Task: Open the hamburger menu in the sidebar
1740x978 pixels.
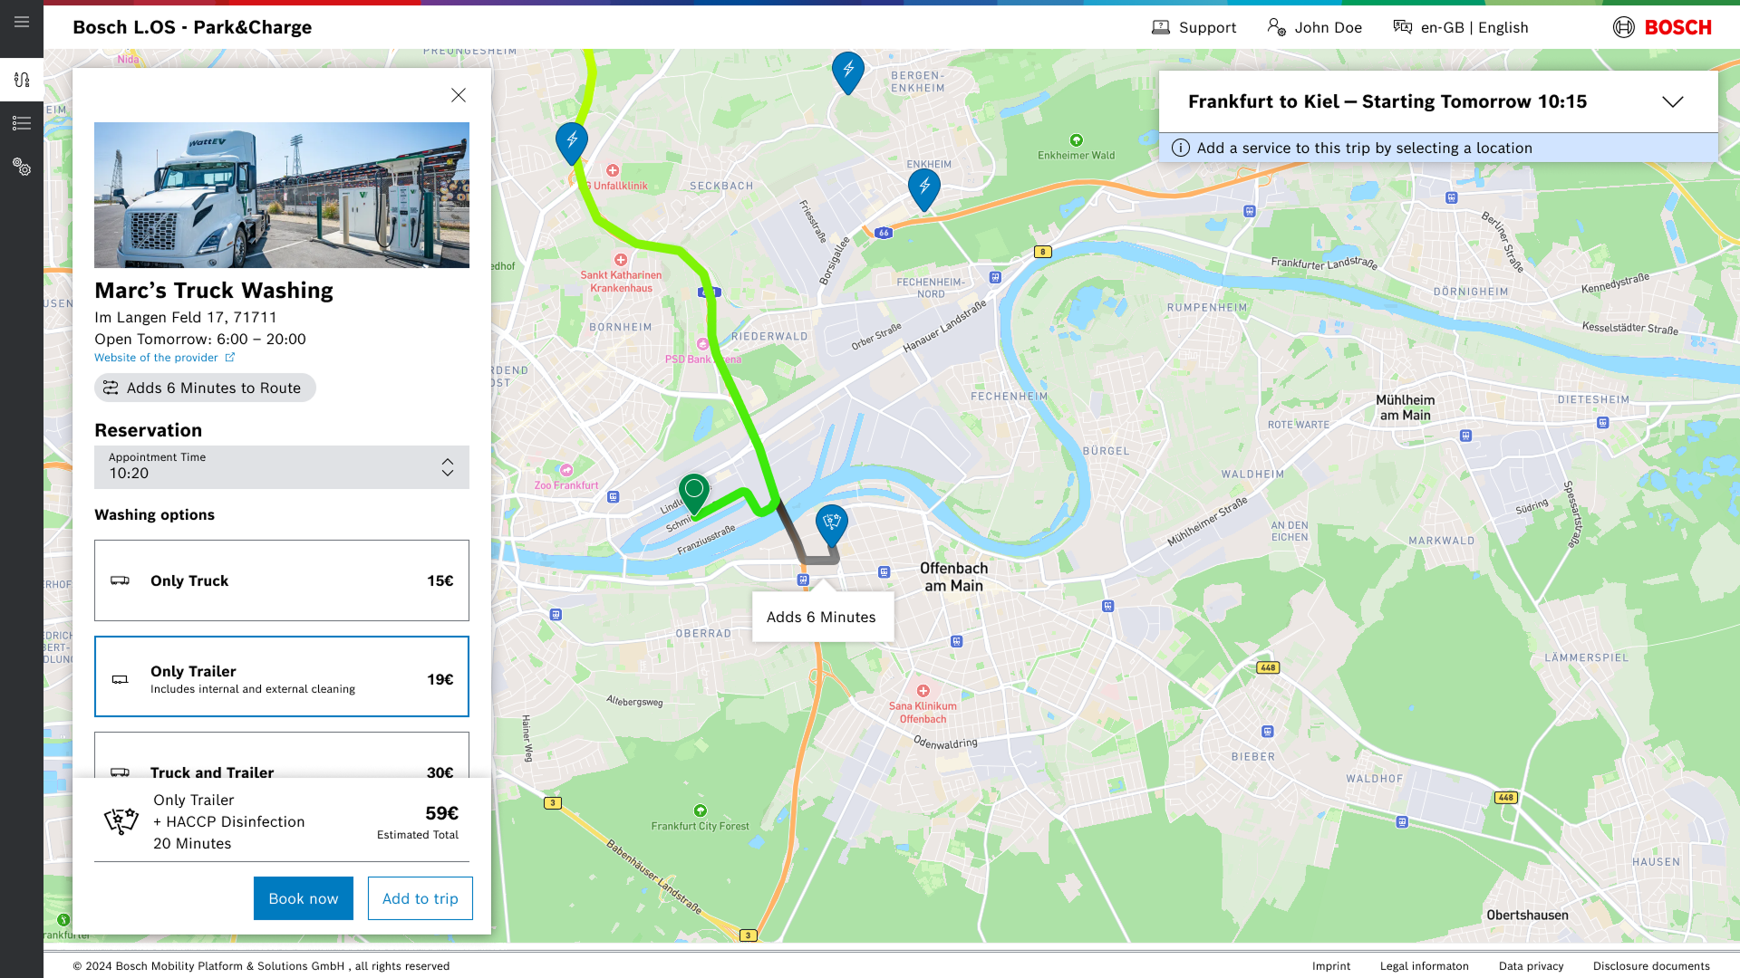Action: [22, 22]
